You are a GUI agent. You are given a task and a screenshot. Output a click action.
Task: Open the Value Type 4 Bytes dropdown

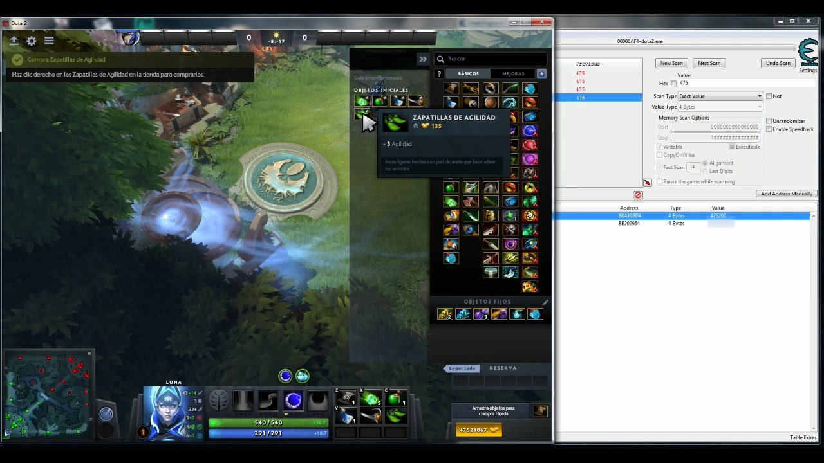720,107
